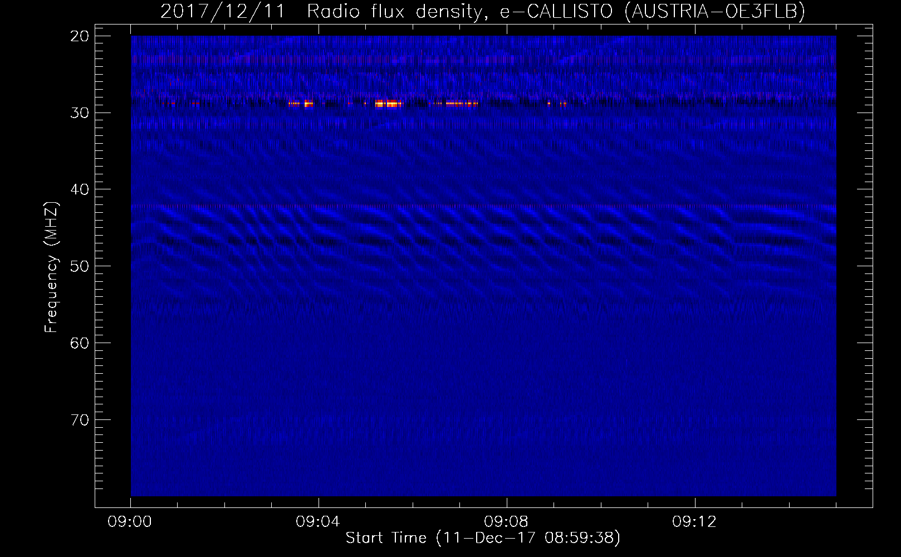Click the 50 frequency tick label
This screenshot has height=557, width=901.
click(80, 266)
